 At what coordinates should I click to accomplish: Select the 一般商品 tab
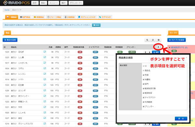point(12,17)
